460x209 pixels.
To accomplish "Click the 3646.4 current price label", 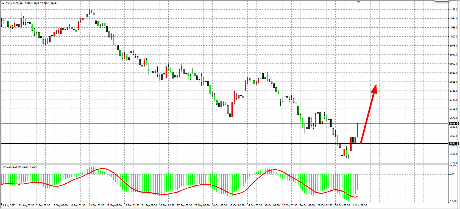I will point(453,124).
